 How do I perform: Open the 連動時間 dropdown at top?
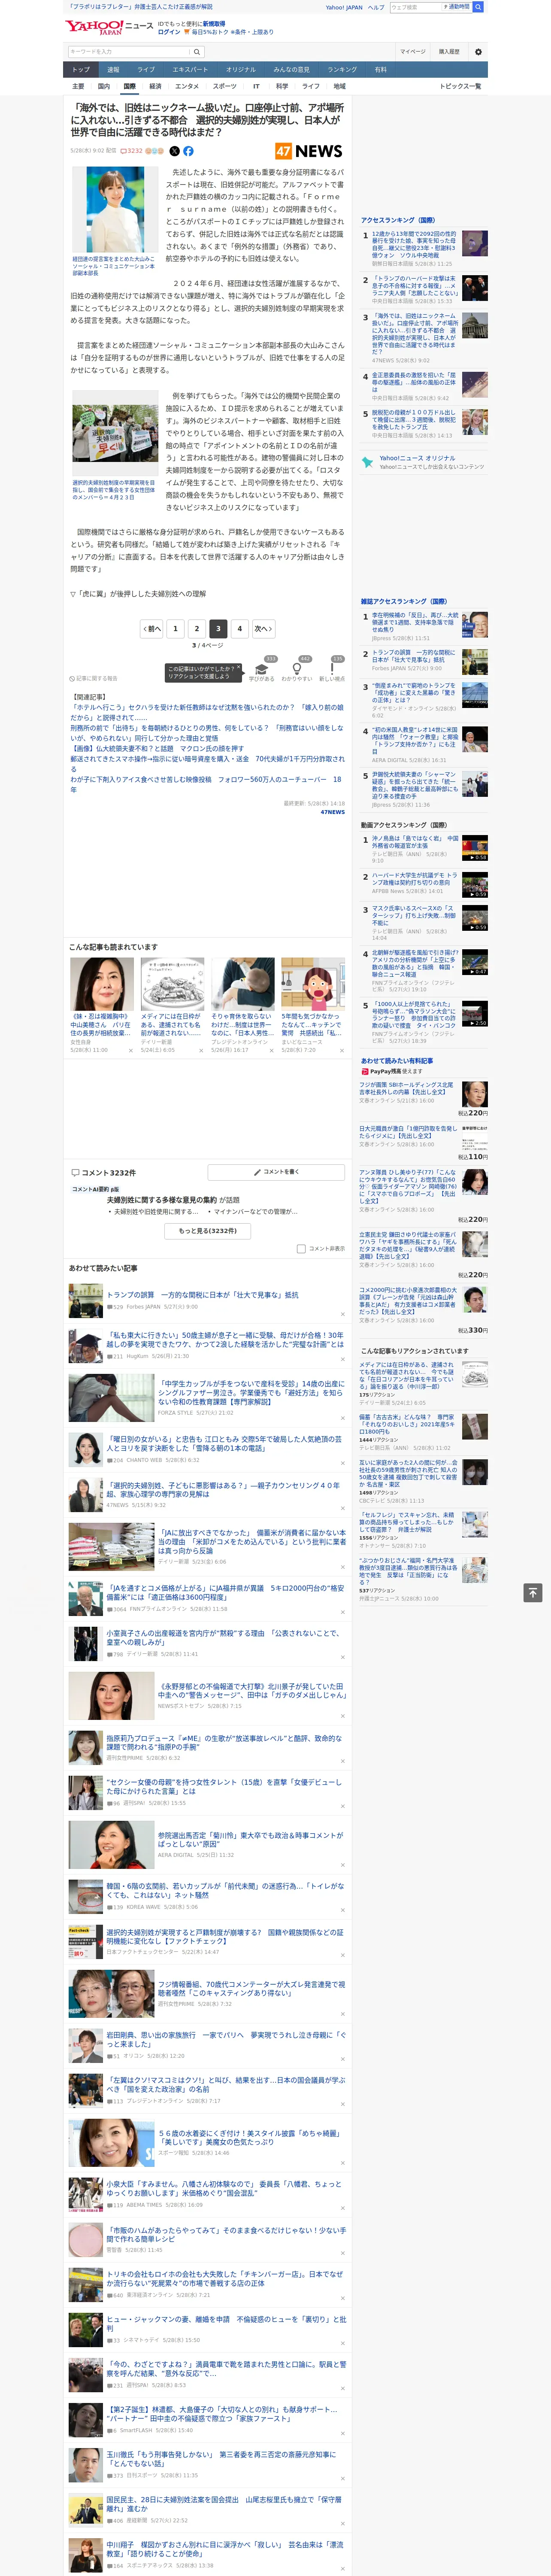(x=458, y=7)
